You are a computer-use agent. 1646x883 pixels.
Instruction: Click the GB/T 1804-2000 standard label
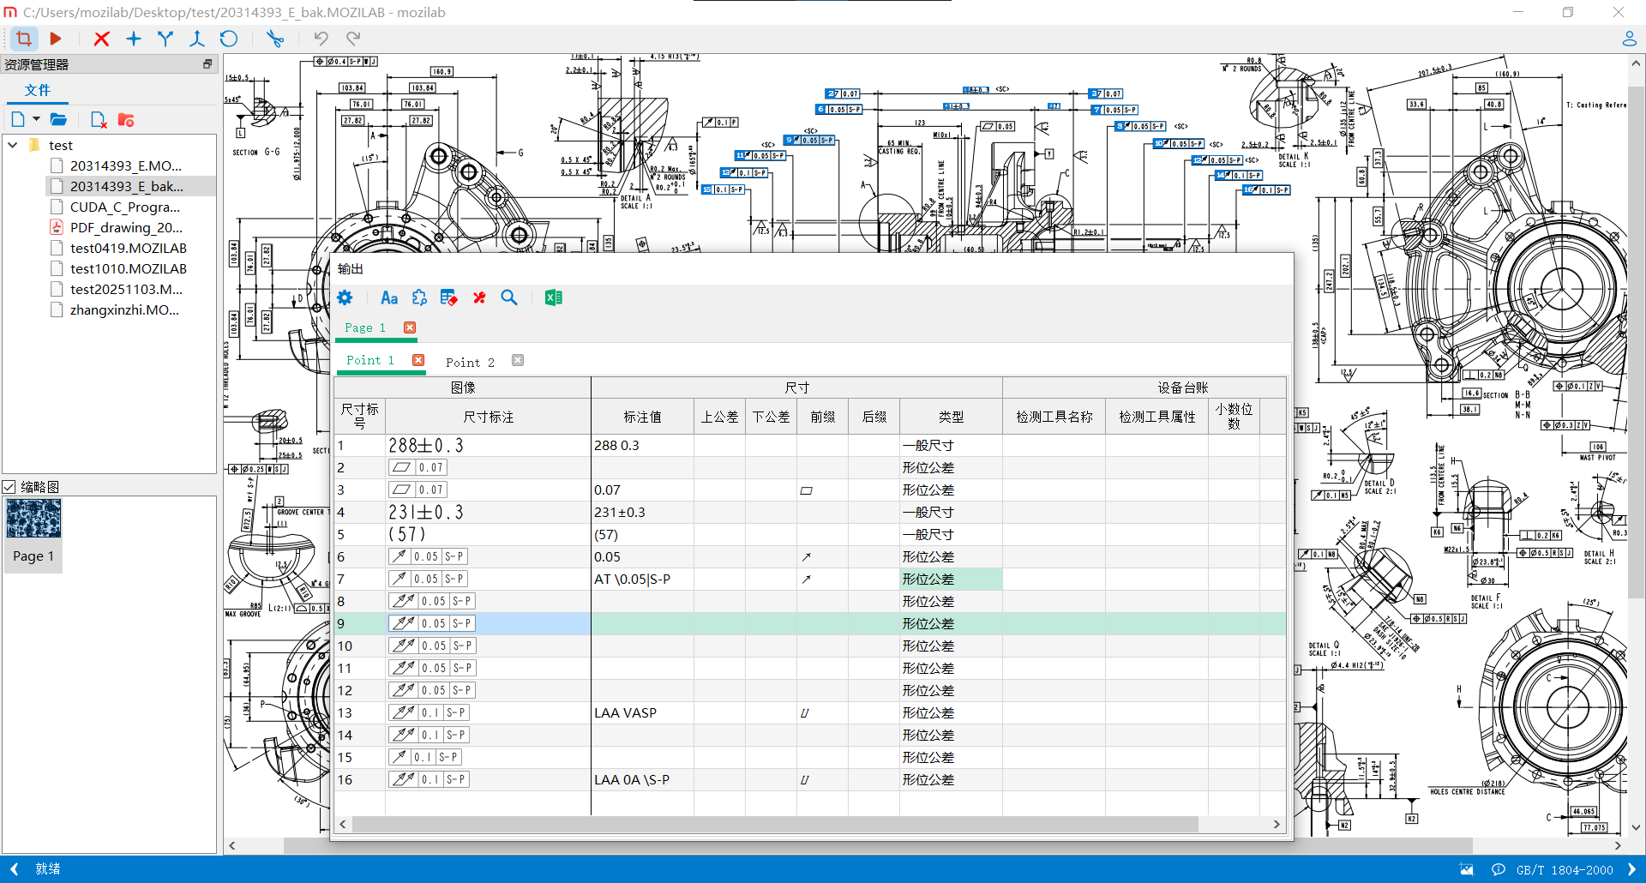pyautogui.click(x=1564, y=869)
